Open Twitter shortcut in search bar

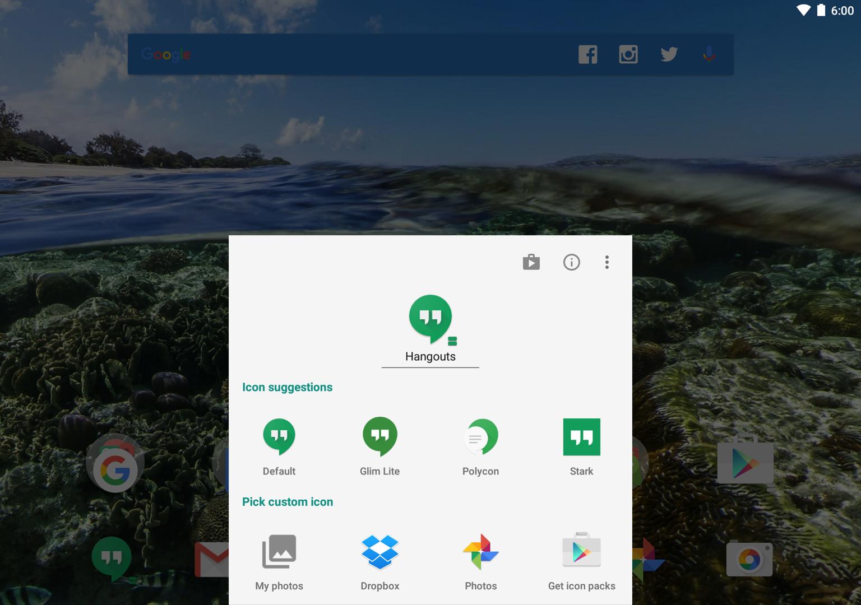pyautogui.click(x=669, y=54)
